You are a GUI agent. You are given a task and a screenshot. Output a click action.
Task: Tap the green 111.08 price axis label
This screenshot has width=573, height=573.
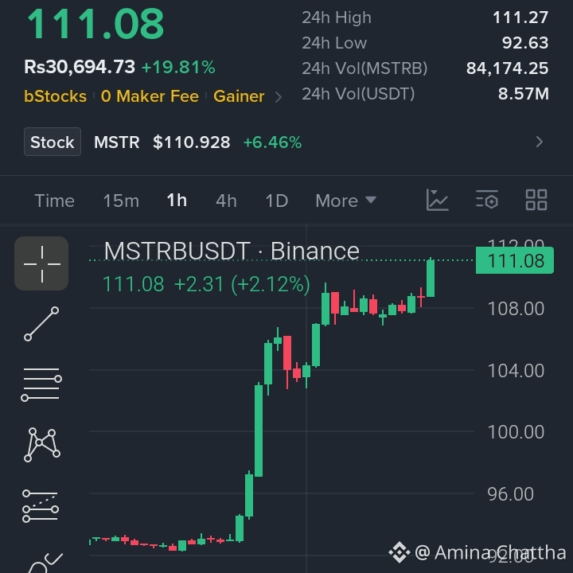[x=515, y=260]
